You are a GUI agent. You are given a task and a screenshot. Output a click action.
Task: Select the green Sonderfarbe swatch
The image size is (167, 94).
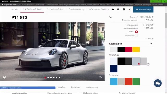[x=136, y=81]
